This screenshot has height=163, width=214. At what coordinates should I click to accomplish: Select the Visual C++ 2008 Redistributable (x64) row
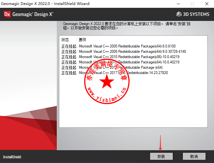[x=133, y=52]
